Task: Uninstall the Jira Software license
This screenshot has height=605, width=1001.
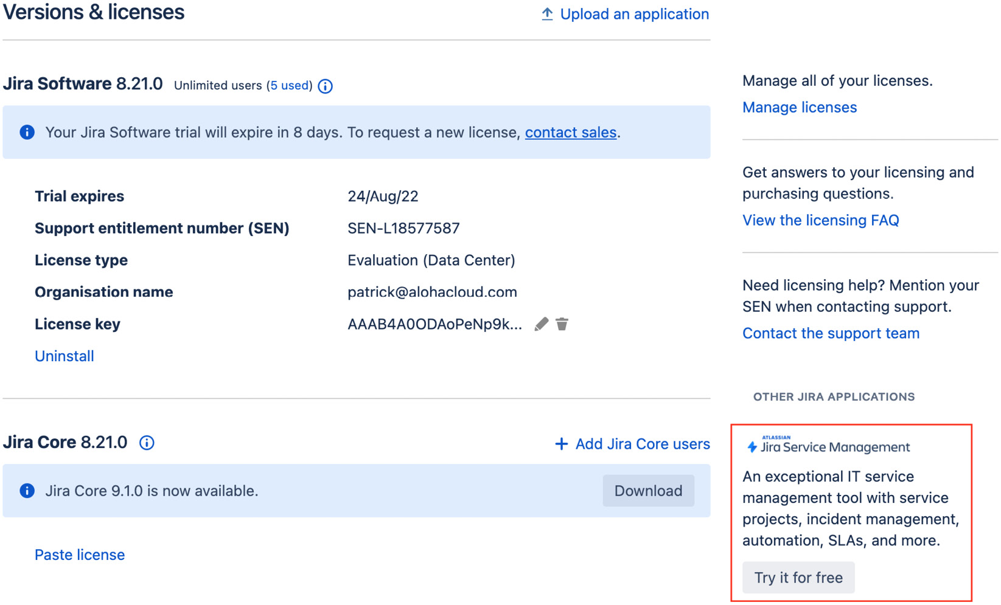Action: click(64, 356)
